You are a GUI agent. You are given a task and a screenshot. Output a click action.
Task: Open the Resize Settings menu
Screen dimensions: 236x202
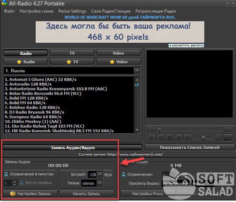click(x=72, y=11)
